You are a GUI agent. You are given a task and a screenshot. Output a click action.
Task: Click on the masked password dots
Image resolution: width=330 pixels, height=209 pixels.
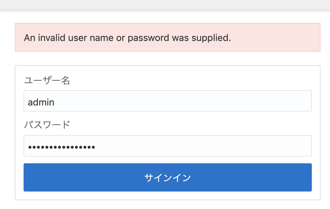click(62, 147)
